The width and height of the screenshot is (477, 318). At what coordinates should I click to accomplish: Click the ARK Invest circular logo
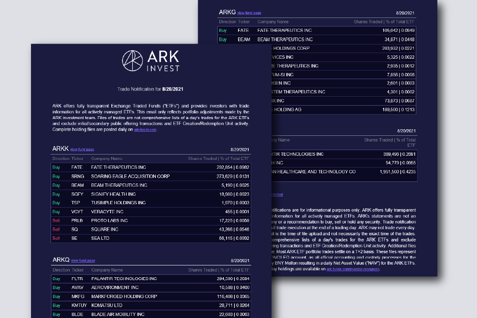point(132,61)
